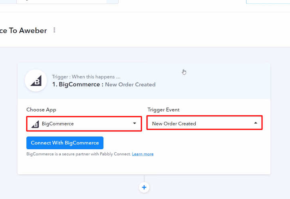Click the small BigCommerce icon in Choose App field
The height and width of the screenshot is (199, 290).
click(35, 124)
